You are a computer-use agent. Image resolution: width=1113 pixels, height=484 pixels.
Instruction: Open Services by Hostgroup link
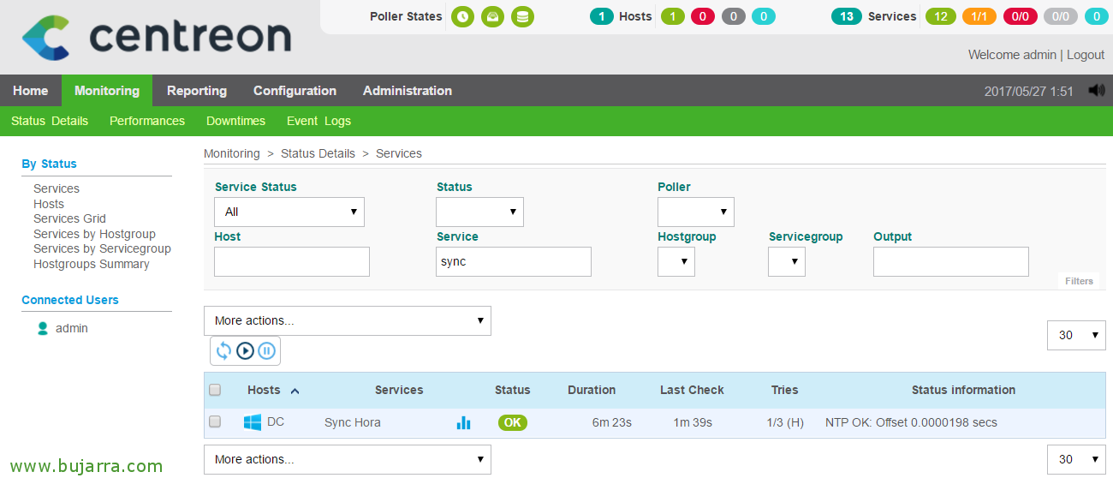[94, 234]
